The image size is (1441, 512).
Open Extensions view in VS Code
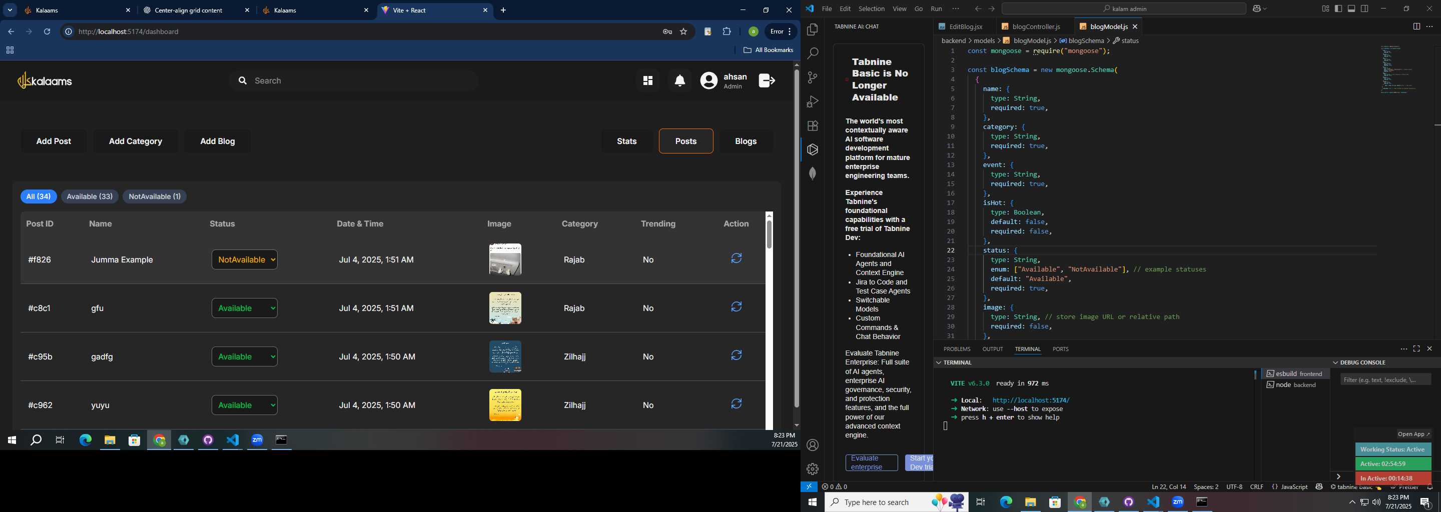click(x=812, y=126)
